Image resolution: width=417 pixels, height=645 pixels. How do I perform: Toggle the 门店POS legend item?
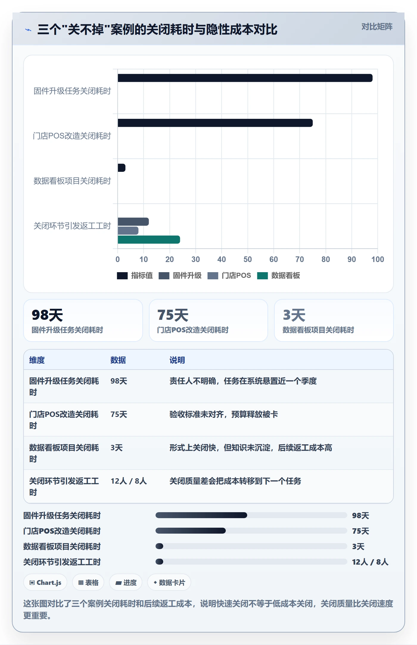tap(229, 276)
